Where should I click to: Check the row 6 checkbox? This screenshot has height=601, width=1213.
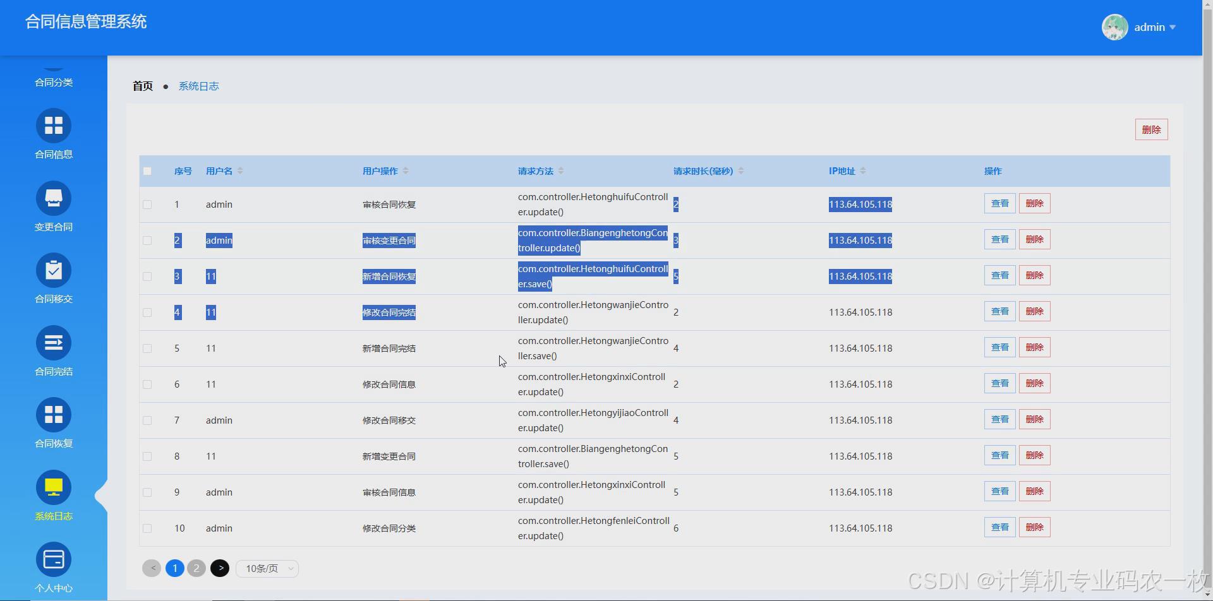pyautogui.click(x=147, y=384)
